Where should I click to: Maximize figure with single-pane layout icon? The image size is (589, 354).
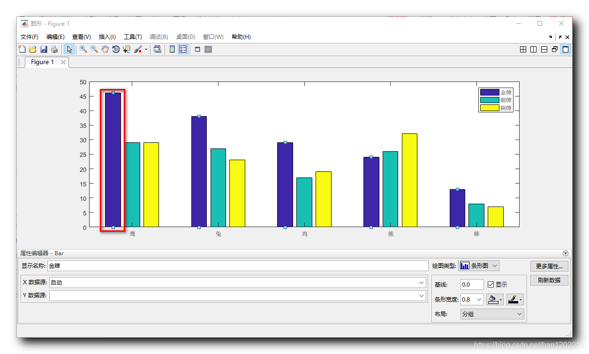[566, 49]
